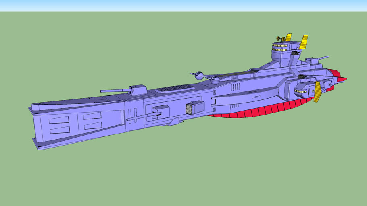Select the top deck gun turret near the bow
This screenshot has height=206, width=367.
138,90
